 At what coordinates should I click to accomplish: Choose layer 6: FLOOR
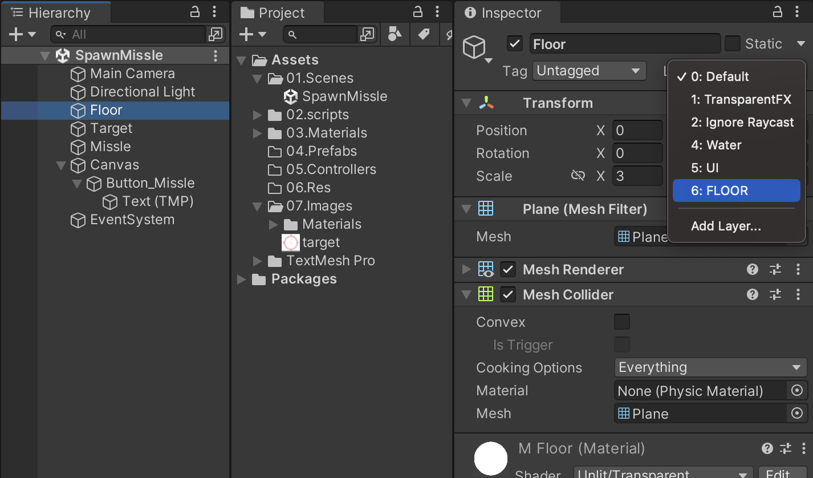click(737, 191)
